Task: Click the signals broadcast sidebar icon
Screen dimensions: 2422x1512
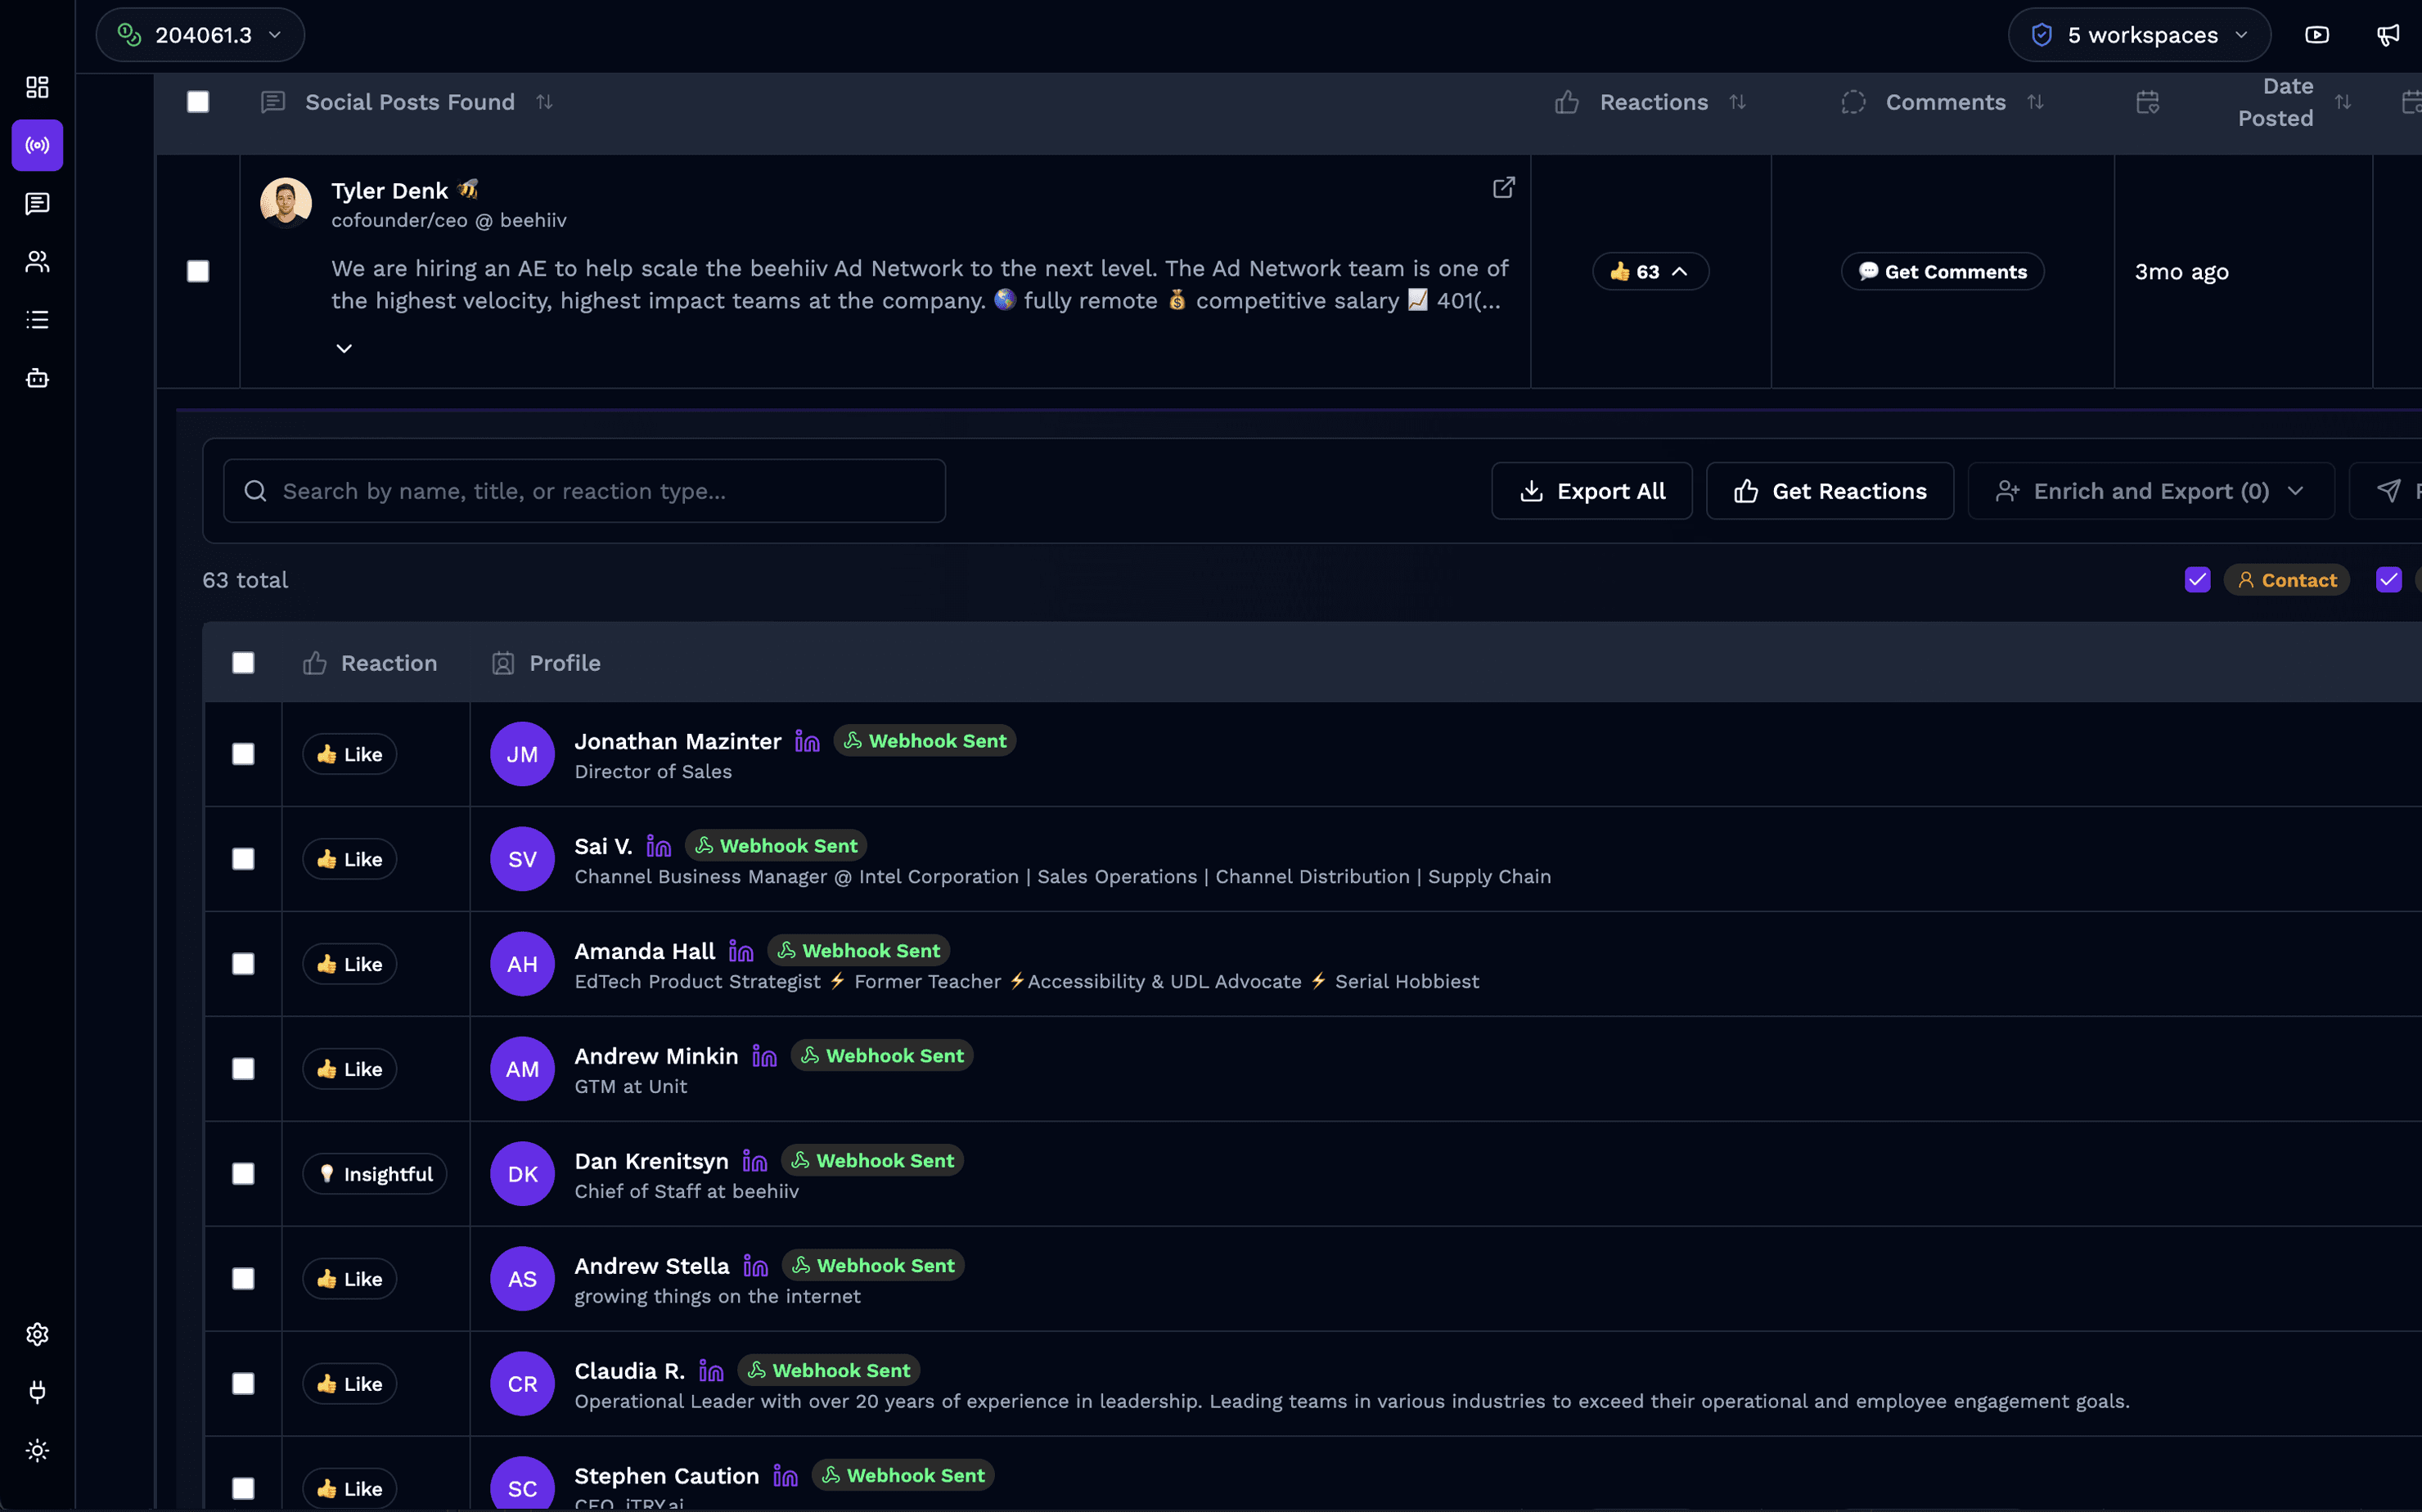Action: click(x=37, y=146)
